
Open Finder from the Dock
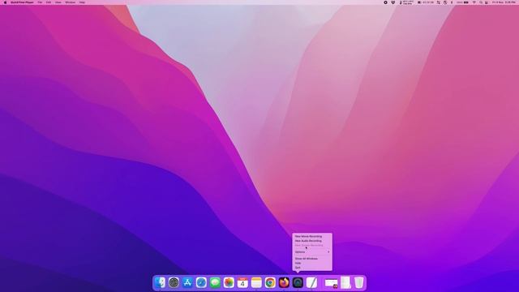[161, 282]
